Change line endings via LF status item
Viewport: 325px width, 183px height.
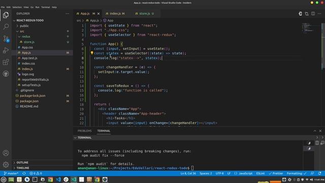[x=229, y=173]
